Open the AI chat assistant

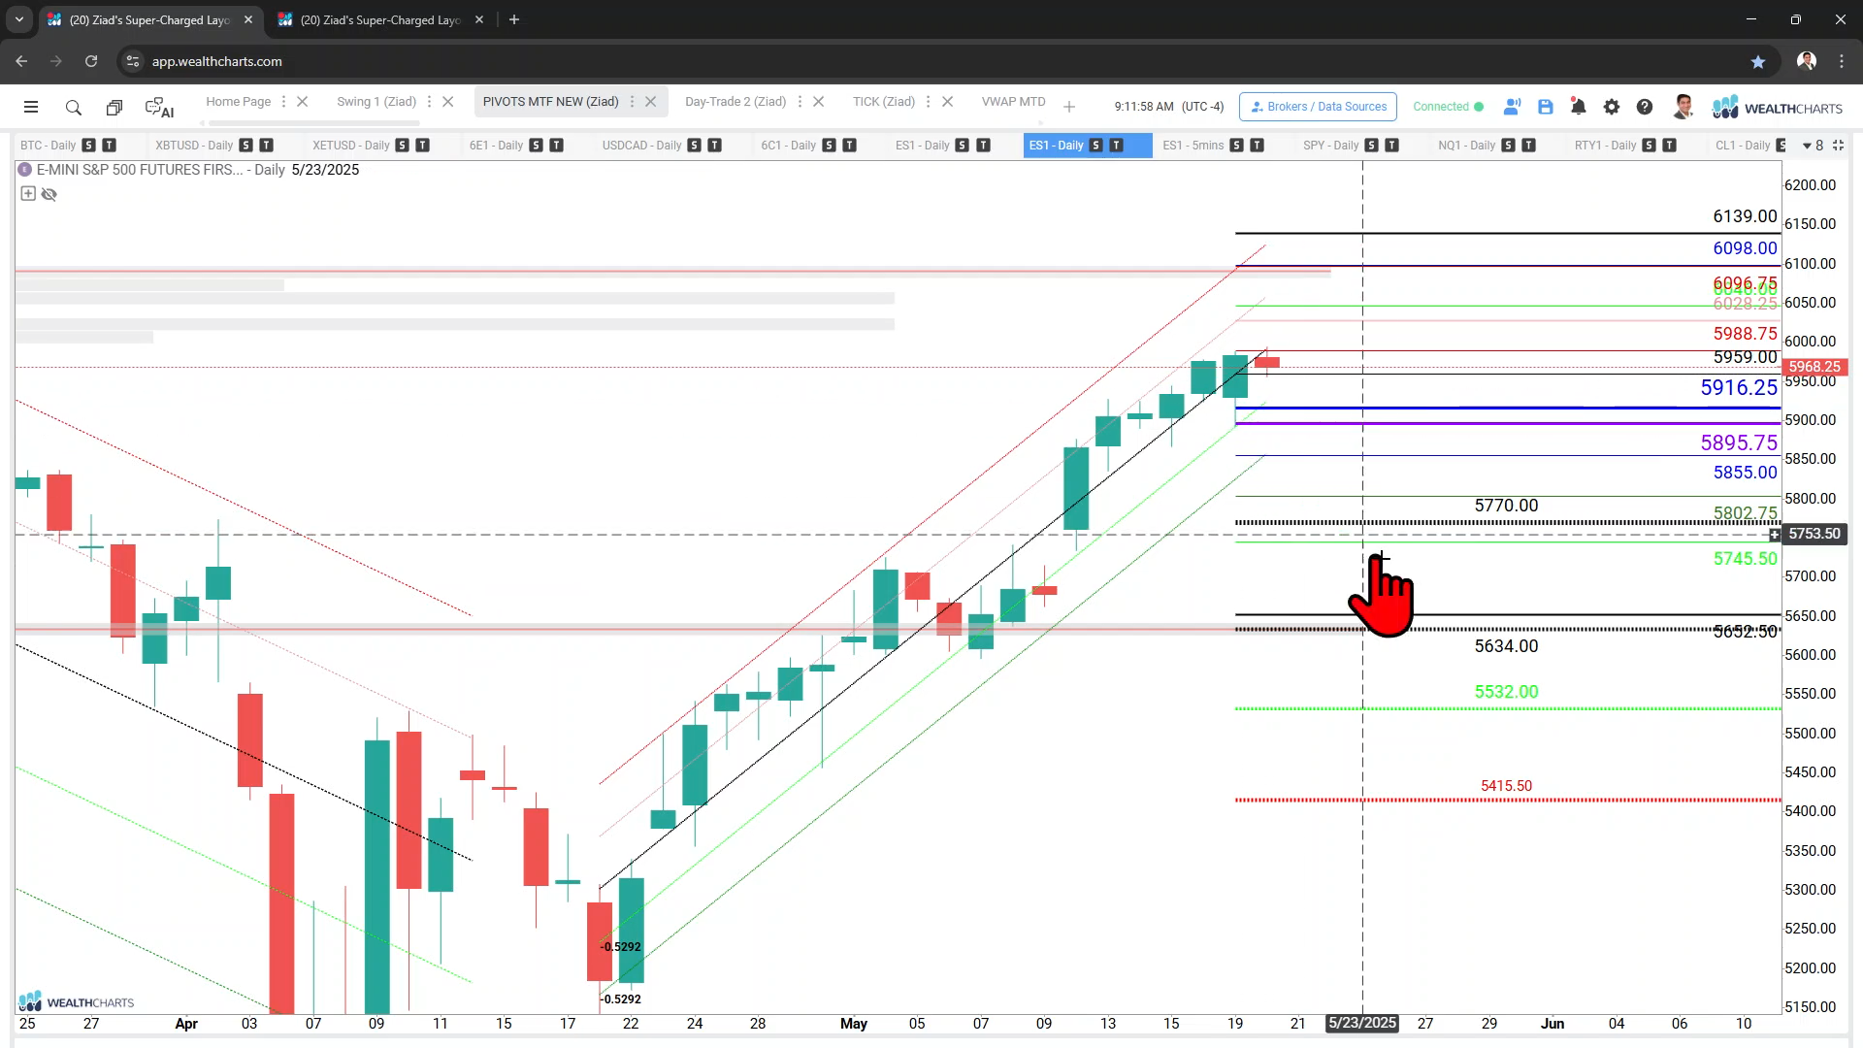pos(159,108)
